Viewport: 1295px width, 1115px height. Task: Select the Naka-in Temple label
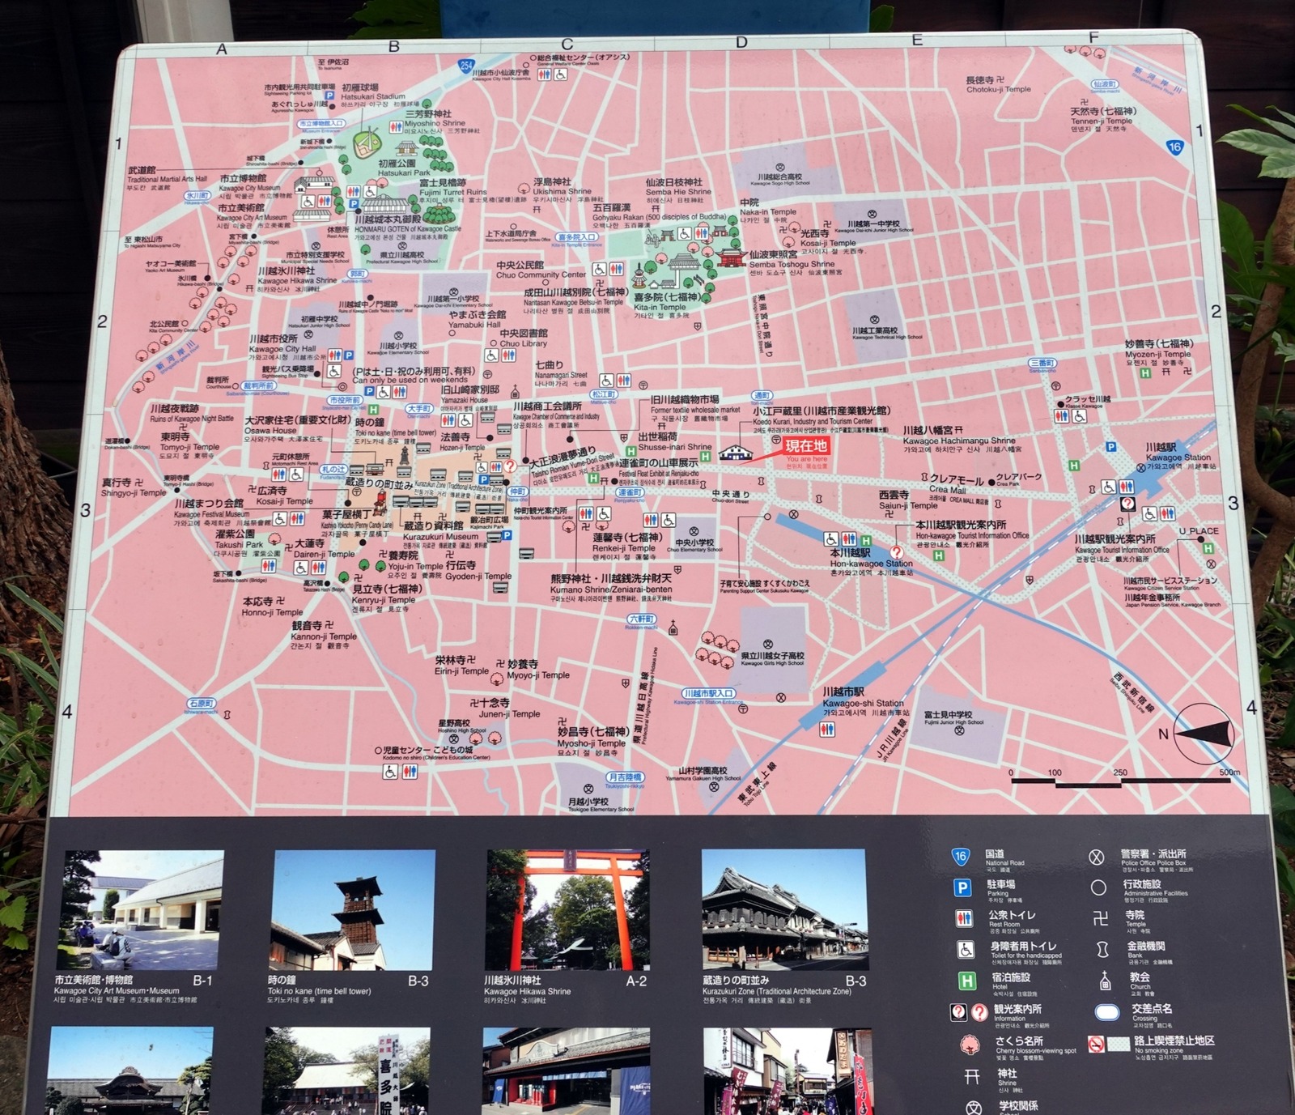(768, 211)
